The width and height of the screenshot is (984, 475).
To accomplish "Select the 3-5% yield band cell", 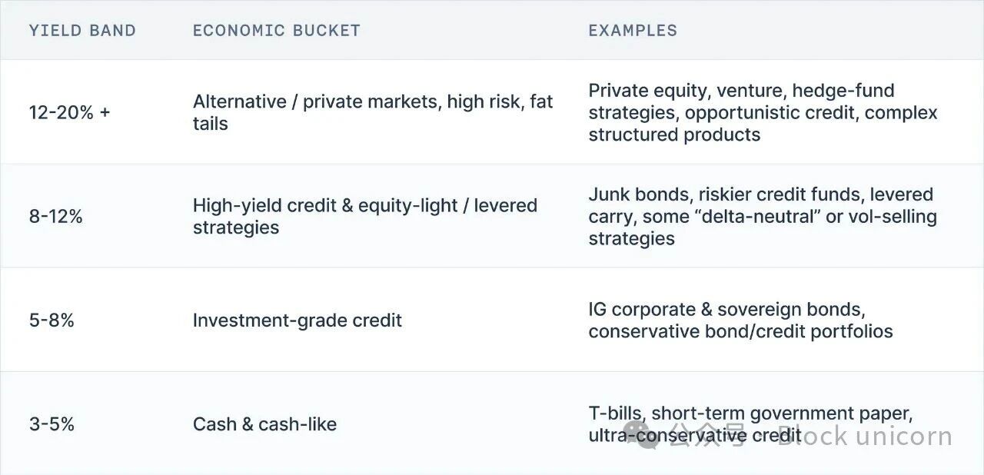I will click(52, 424).
